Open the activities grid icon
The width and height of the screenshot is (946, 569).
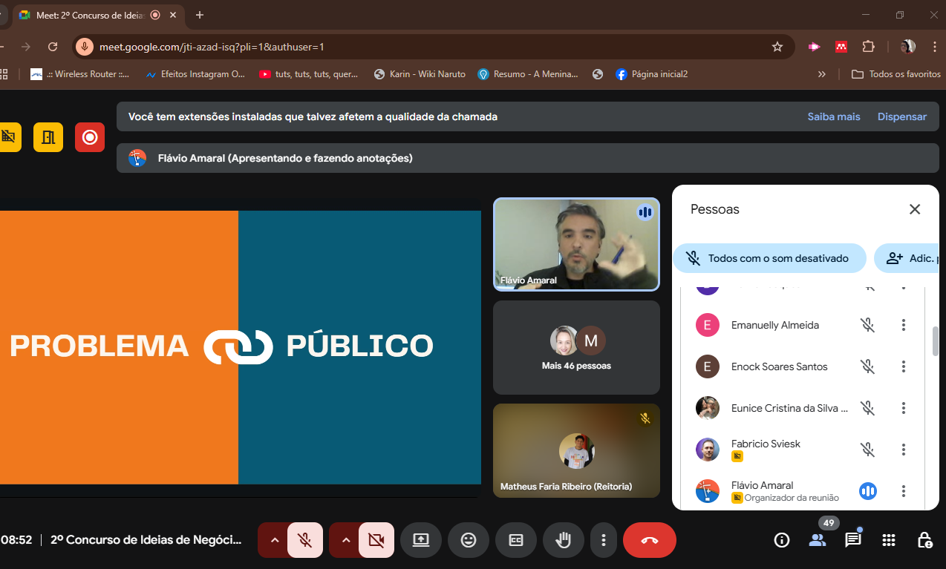point(889,540)
